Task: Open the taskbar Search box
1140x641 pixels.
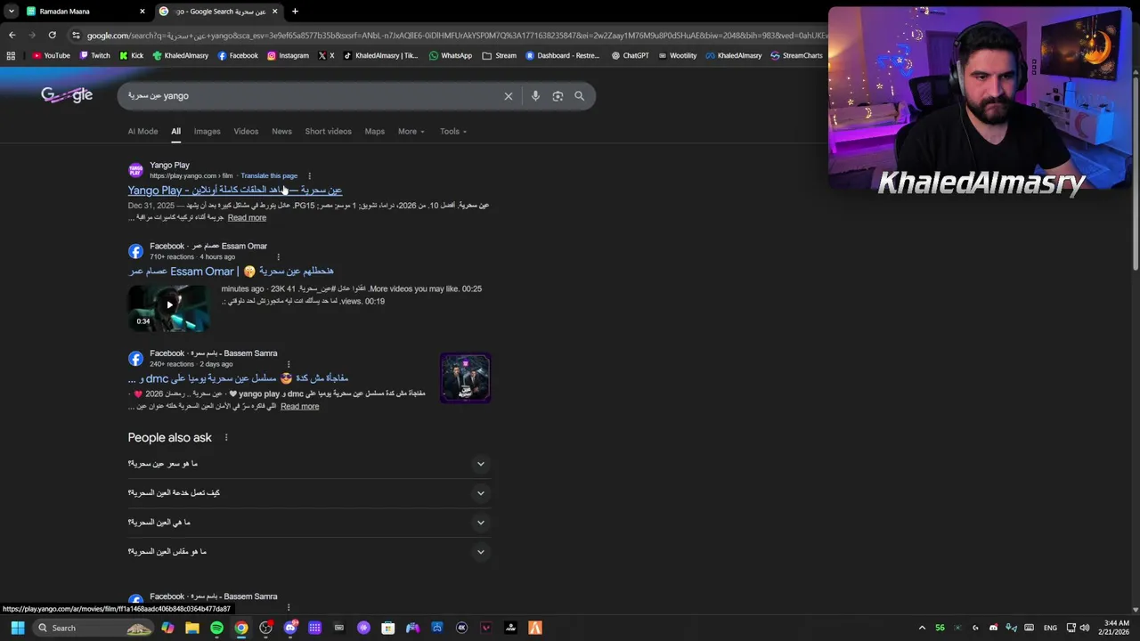Action: tap(94, 628)
